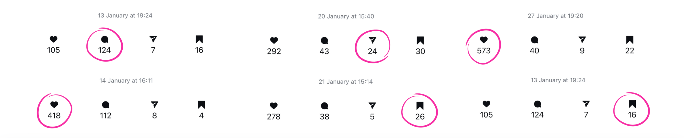Click the heart icon showing 278
Screen dimensions: 684x138
[274, 106]
